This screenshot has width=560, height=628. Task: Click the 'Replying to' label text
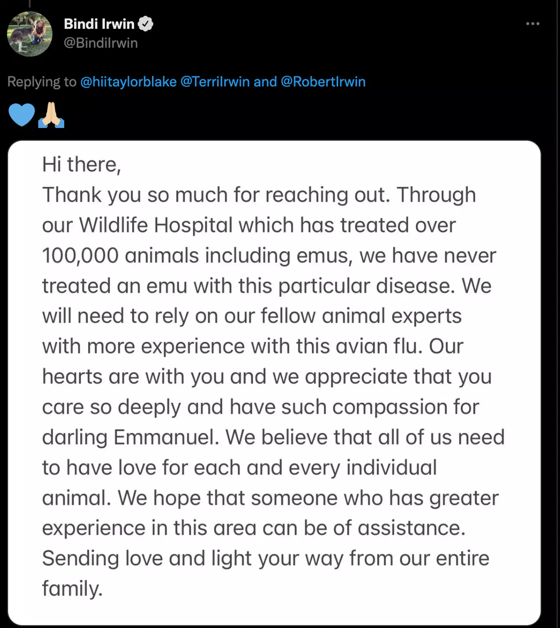[x=41, y=82]
